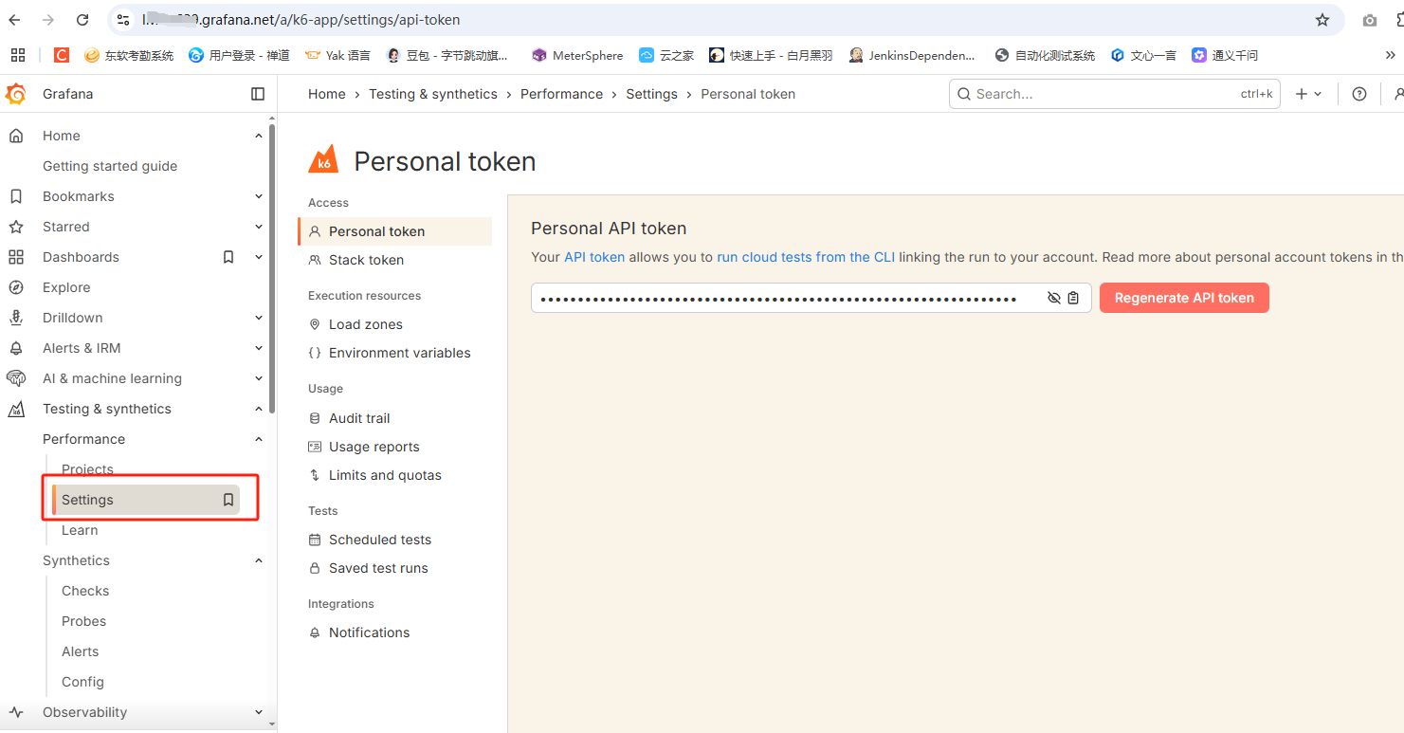Click Settings in the breadcrumb
This screenshot has width=1404, height=733.
point(651,94)
